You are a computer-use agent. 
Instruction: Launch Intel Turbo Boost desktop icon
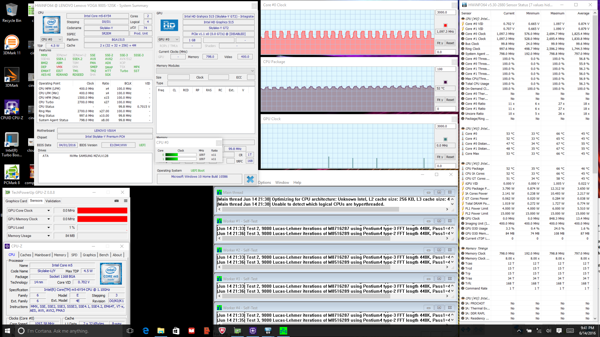[12, 144]
